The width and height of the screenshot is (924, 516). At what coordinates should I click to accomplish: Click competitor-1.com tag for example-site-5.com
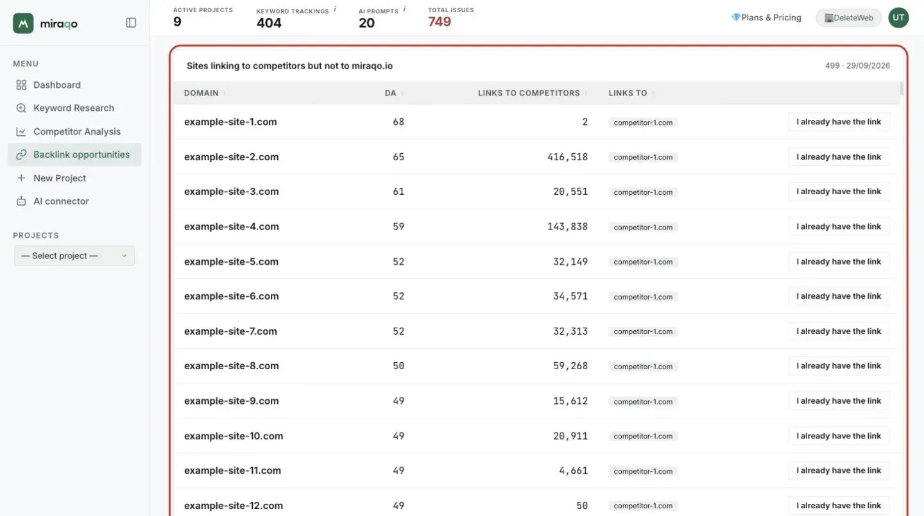tap(643, 262)
